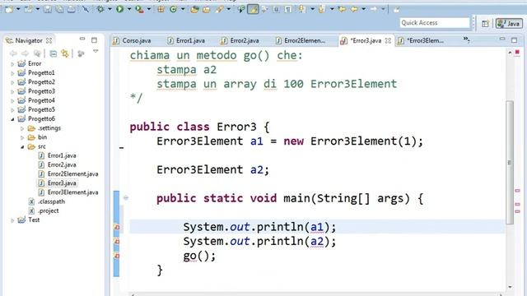
Task: Open the dropdown next to New Java Class
Action: (183, 9)
